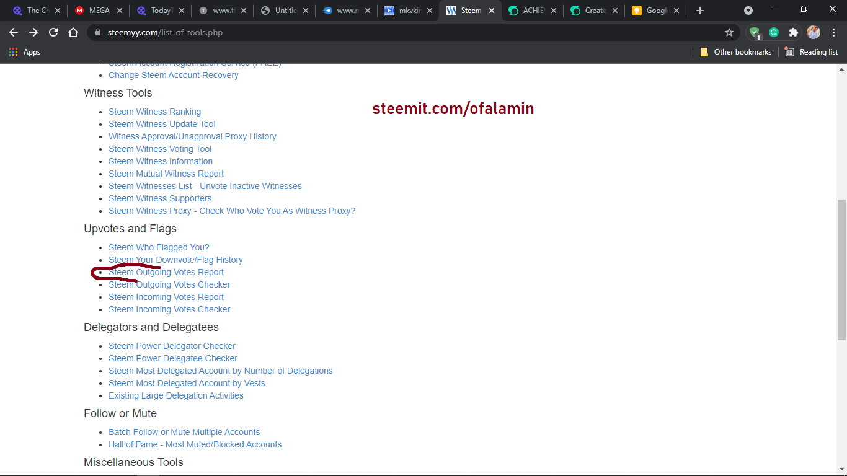Open the Extensions puzzle icon
Viewport: 847px width, 476px height.
pos(793,32)
